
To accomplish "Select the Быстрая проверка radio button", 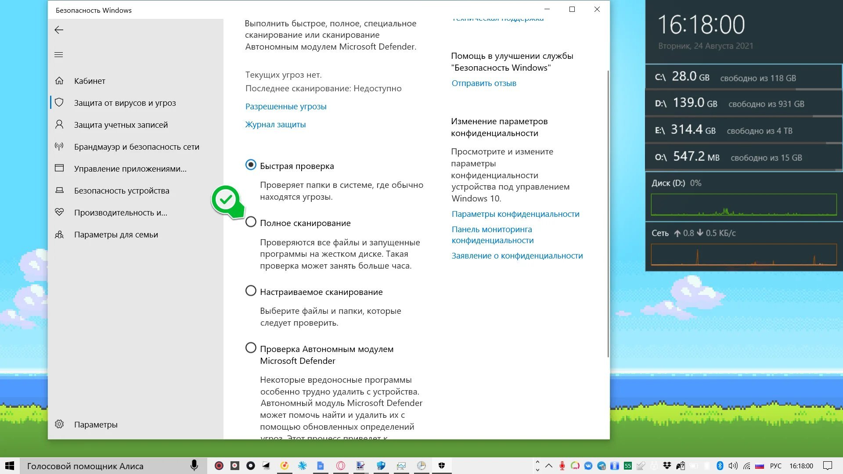I will click(x=250, y=165).
